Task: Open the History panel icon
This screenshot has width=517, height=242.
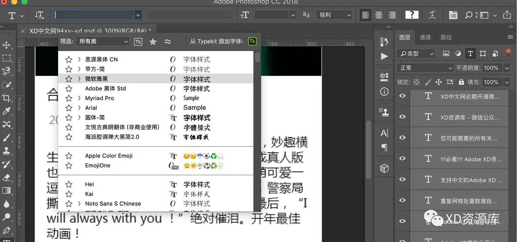Action: (x=384, y=42)
